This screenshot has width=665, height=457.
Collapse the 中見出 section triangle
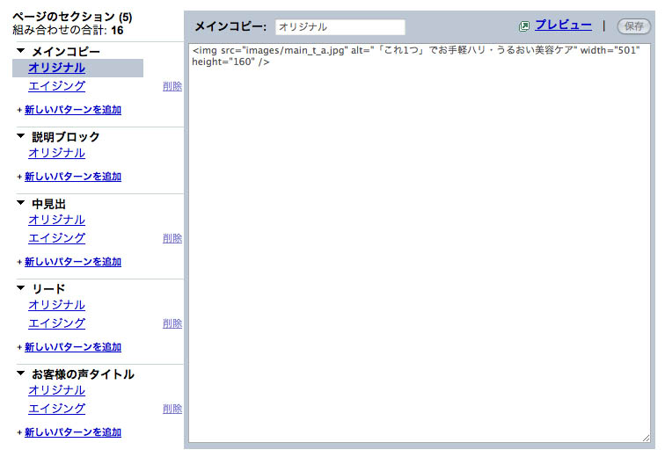click(20, 203)
